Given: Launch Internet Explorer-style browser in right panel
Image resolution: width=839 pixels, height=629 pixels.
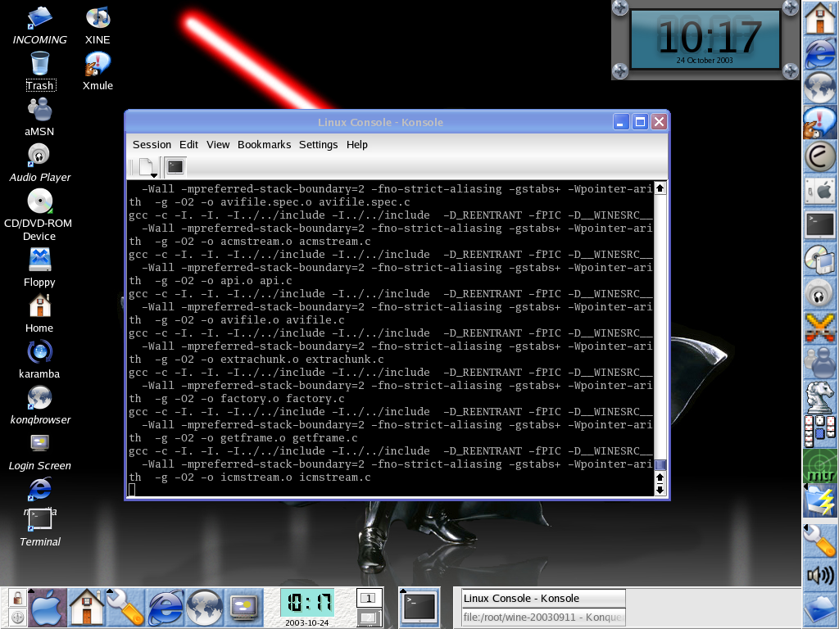Looking at the screenshot, I should tap(820, 52).
